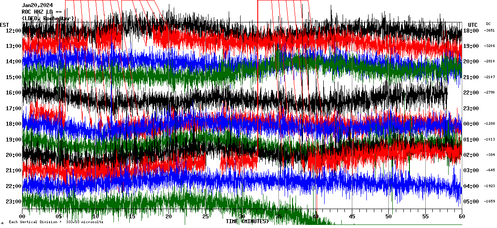The width and height of the screenshot is (497, 228).
Task: Click the 20:00 EST row label
Action: coord(14,155)
